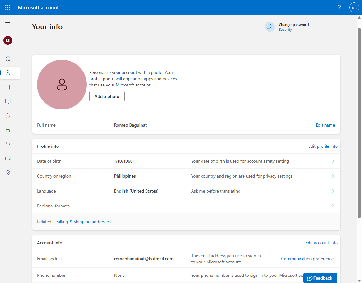Click the phone number value None

click(x=119, y=275)
